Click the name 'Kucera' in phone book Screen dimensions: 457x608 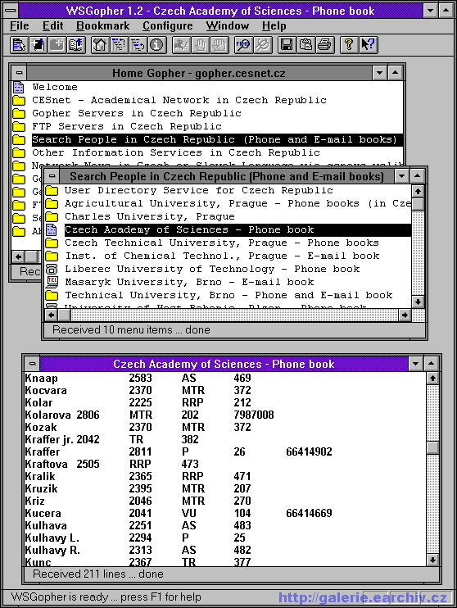[x=43, y=514]
